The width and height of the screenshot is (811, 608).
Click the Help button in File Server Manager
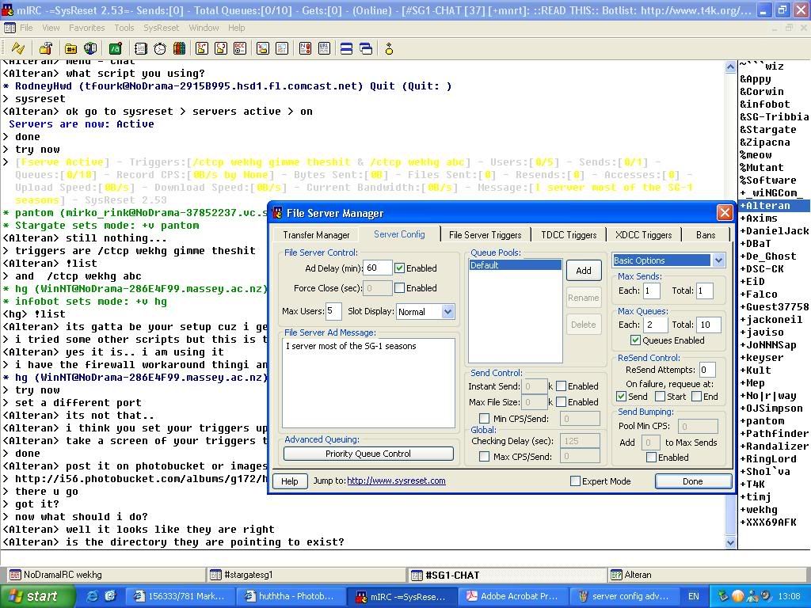pyautogui.click(x=289, y=481)
